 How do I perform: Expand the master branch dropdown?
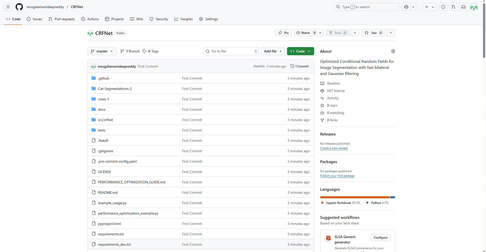pos(102,51)
